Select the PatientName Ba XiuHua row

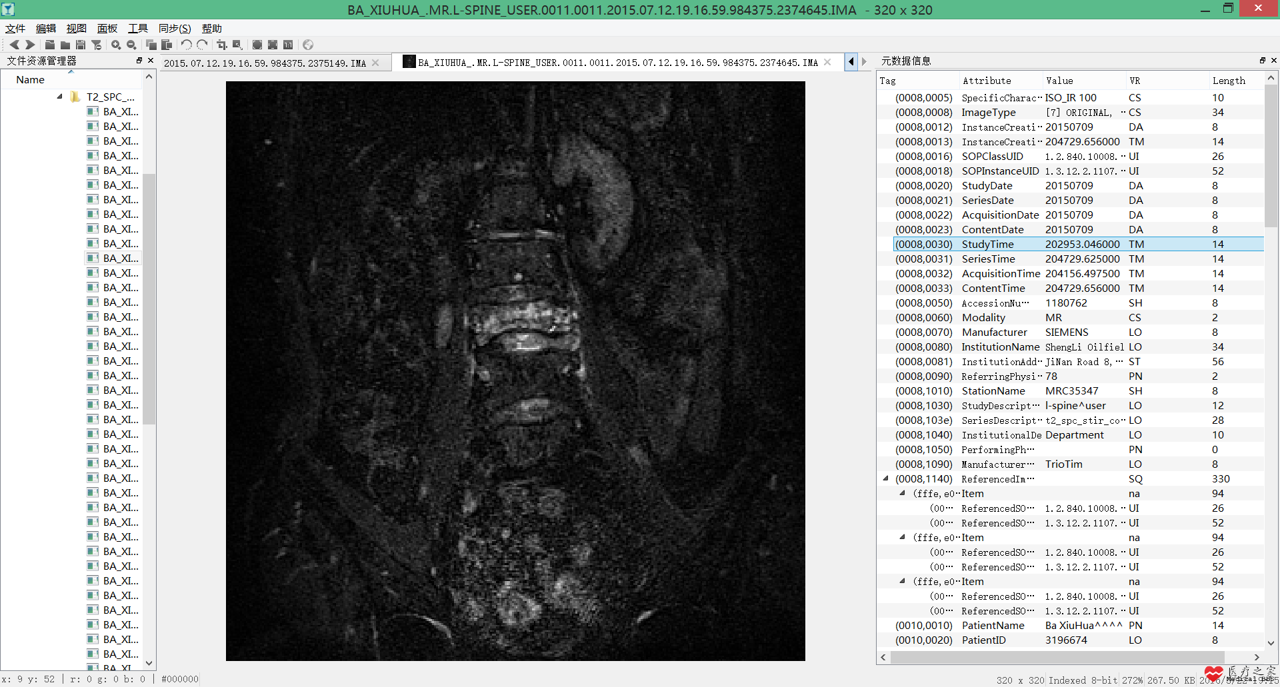coord(1070,626)
